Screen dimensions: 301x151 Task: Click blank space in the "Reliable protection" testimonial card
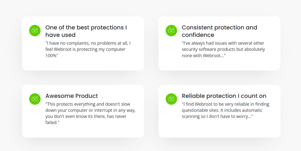tap(219, 128)
